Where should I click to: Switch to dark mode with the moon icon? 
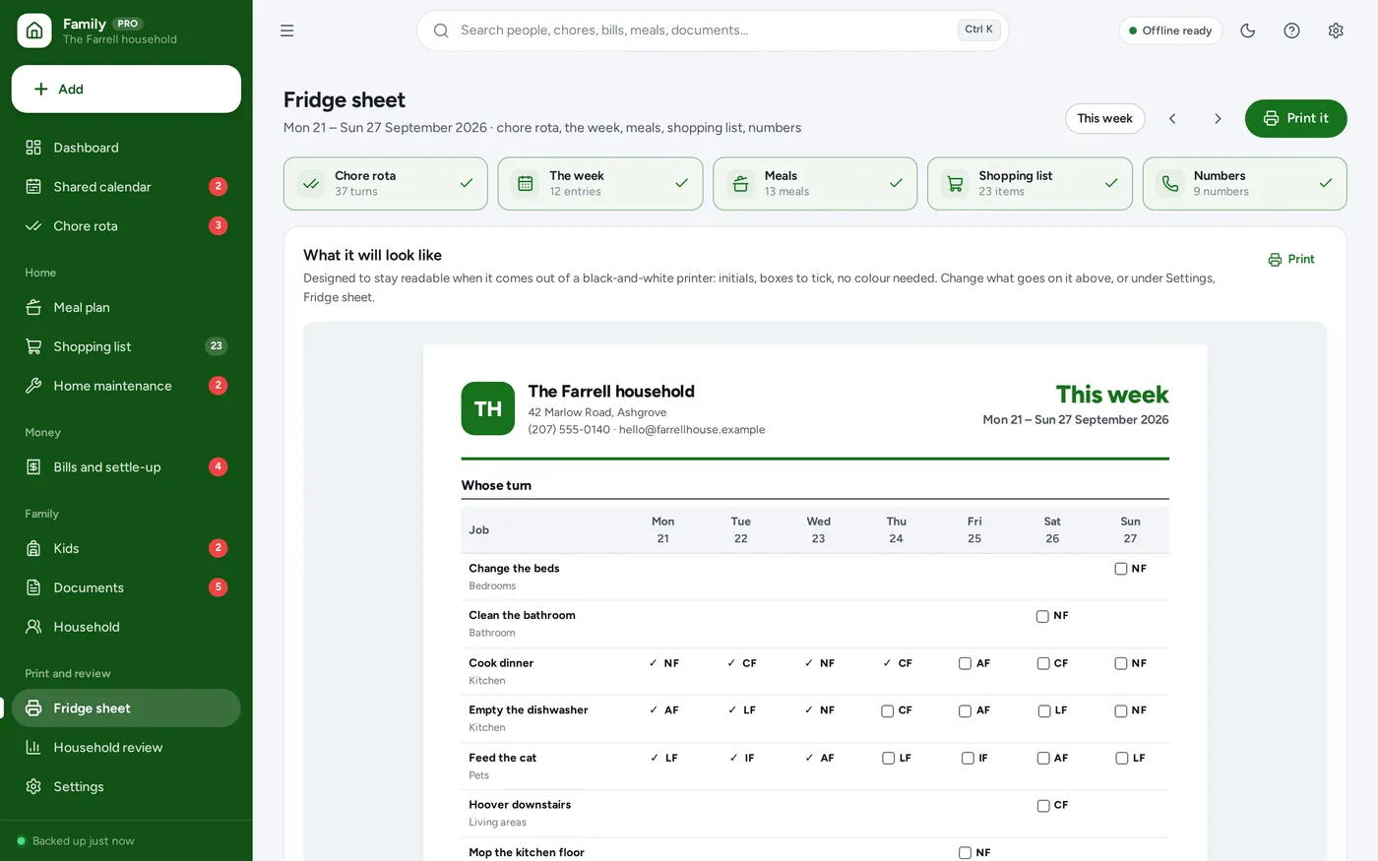(x=1248, y=31)
